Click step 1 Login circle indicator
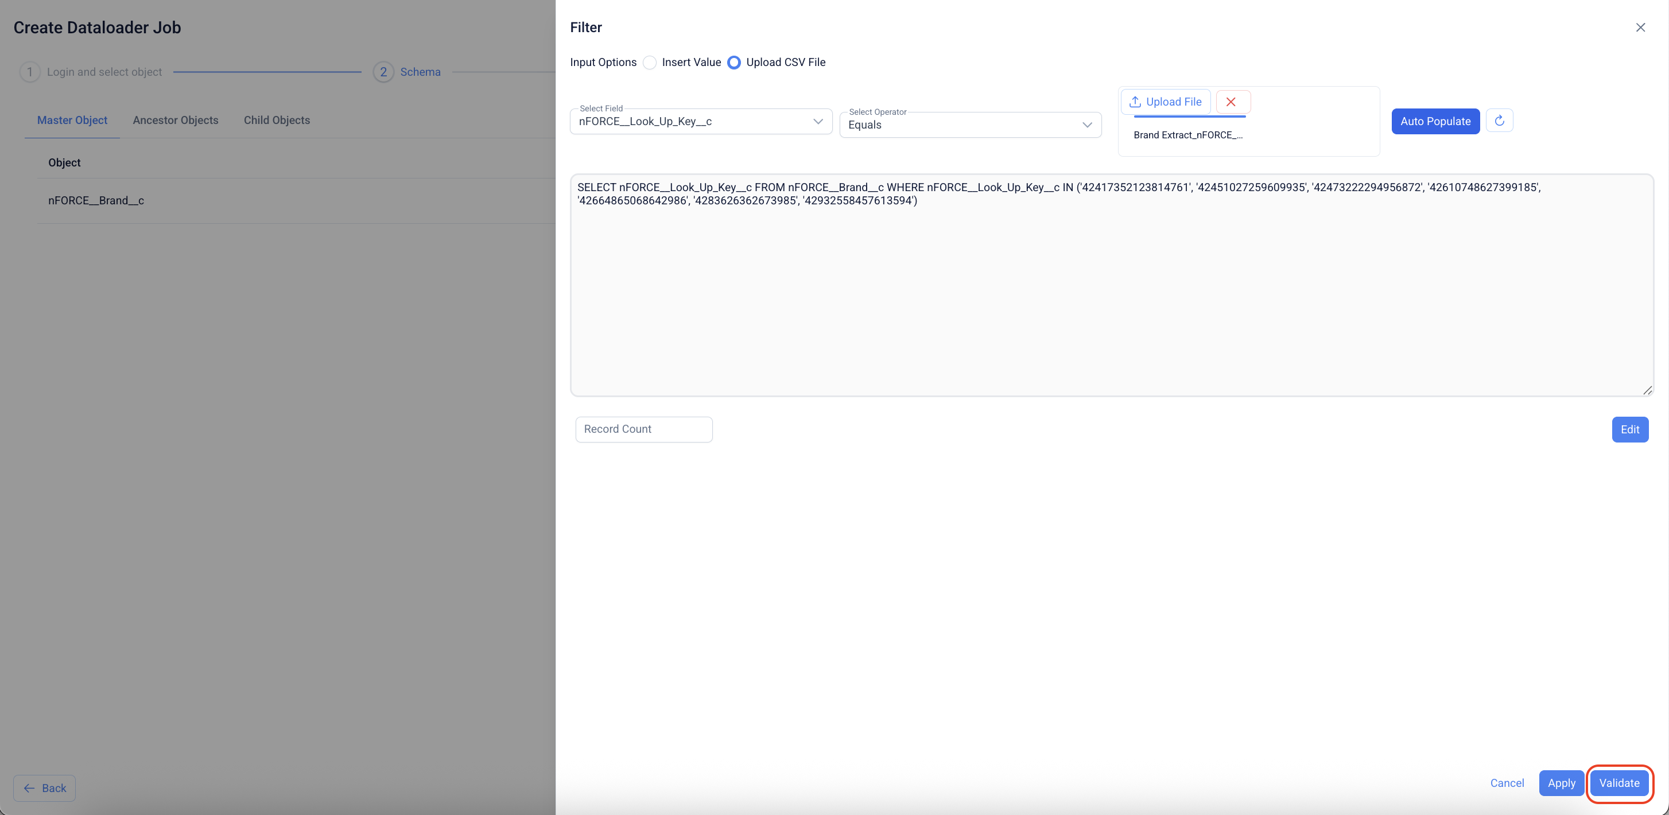1669x815 pixels. pyautogui.click(x=30, y=72)
